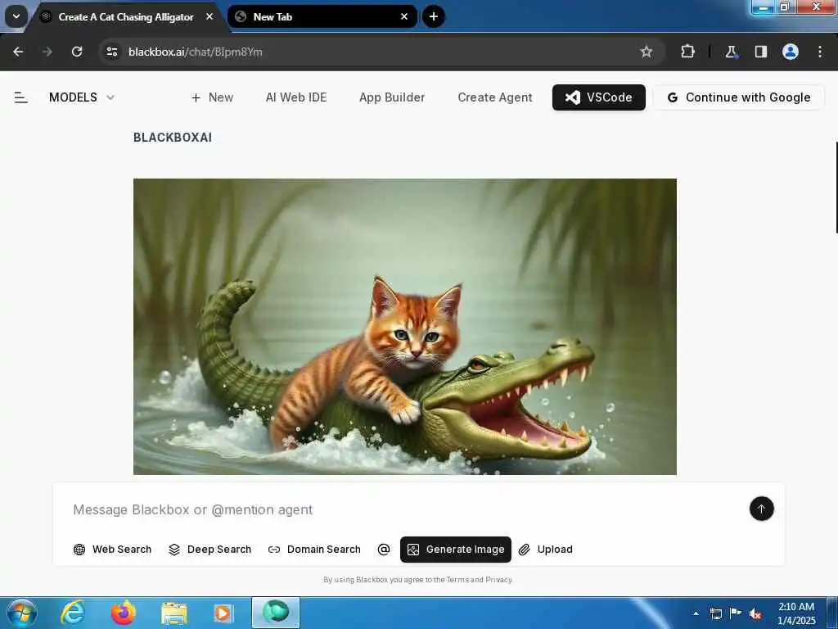This screenshot has width=838, height=629.
Task: Open the Privacy link
Action: [498, 580]
